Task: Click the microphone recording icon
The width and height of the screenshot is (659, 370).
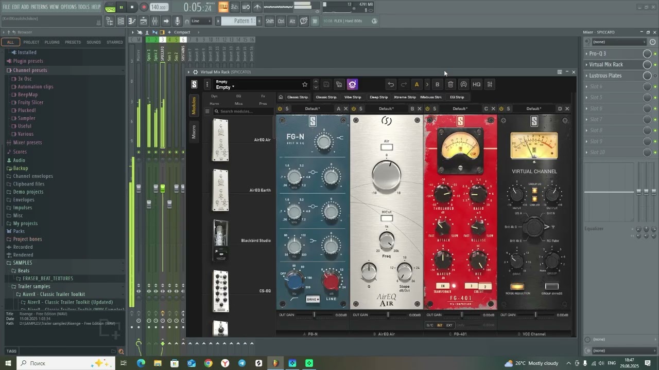Action: (x=178, y=21)
